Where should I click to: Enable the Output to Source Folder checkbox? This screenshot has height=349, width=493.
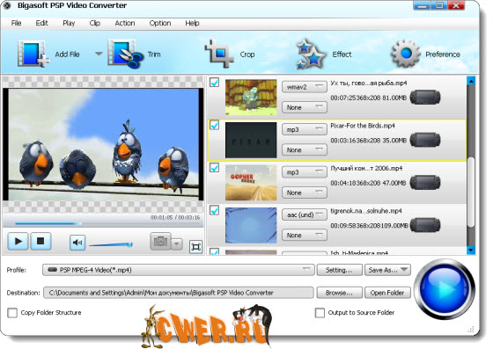point(320,313)
